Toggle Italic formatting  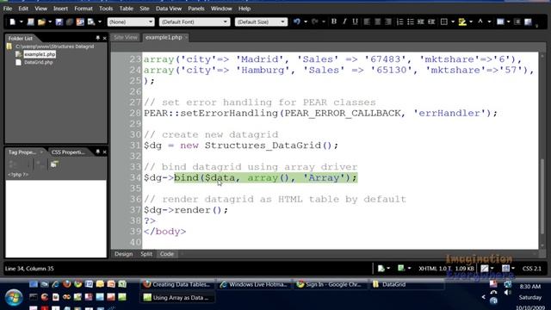click(x=344, y=22)
